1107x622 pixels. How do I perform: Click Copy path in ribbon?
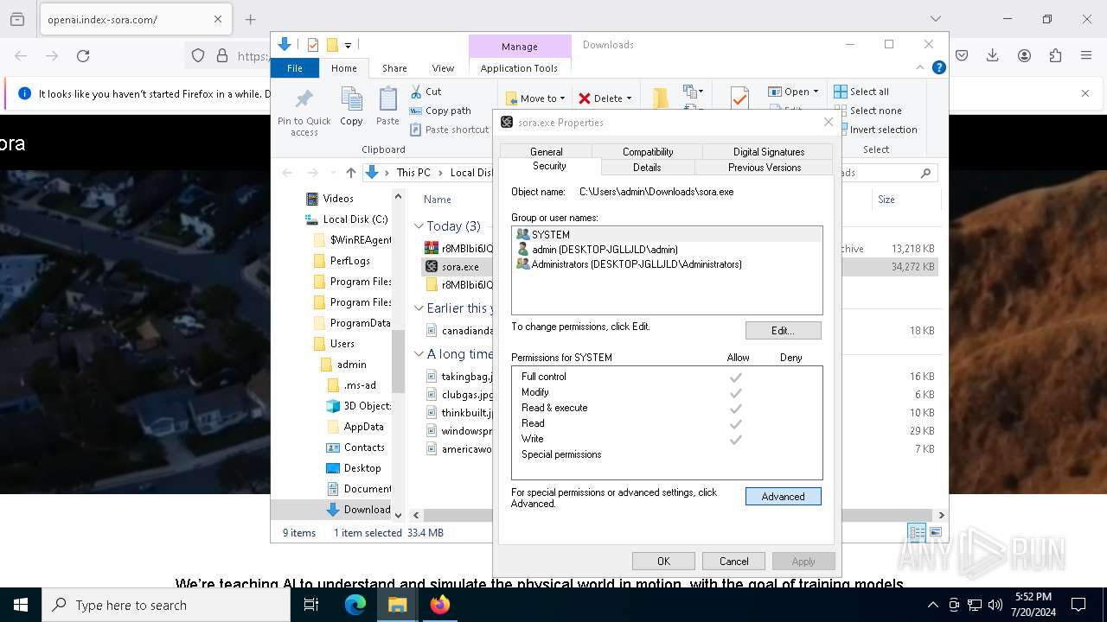pos(440,111)
